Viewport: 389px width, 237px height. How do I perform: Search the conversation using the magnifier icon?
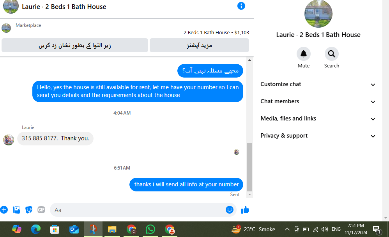coord(331,54)
